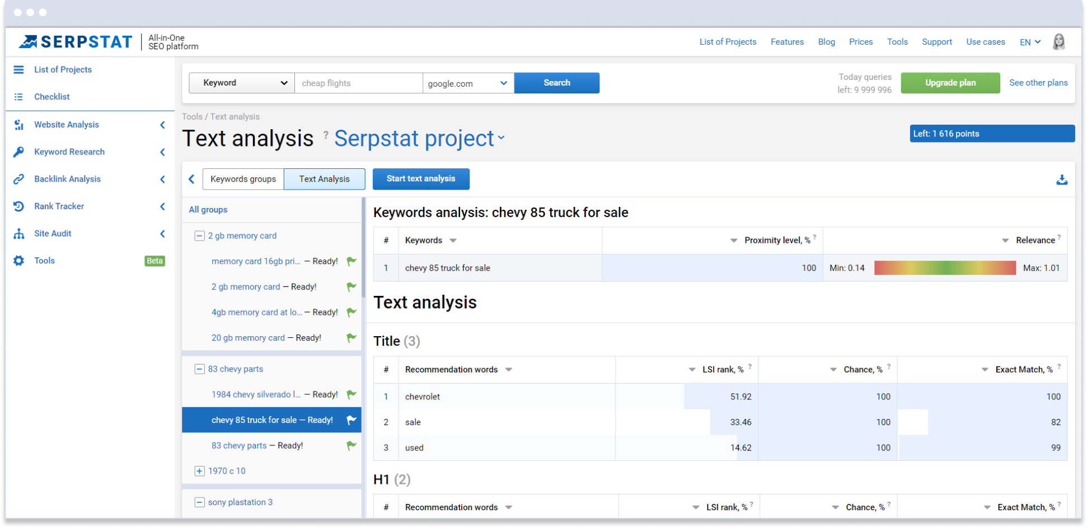Click the Tools gear icon
Image resolution: width=1087 pixels, height=528 pixels.
[18, 261]
